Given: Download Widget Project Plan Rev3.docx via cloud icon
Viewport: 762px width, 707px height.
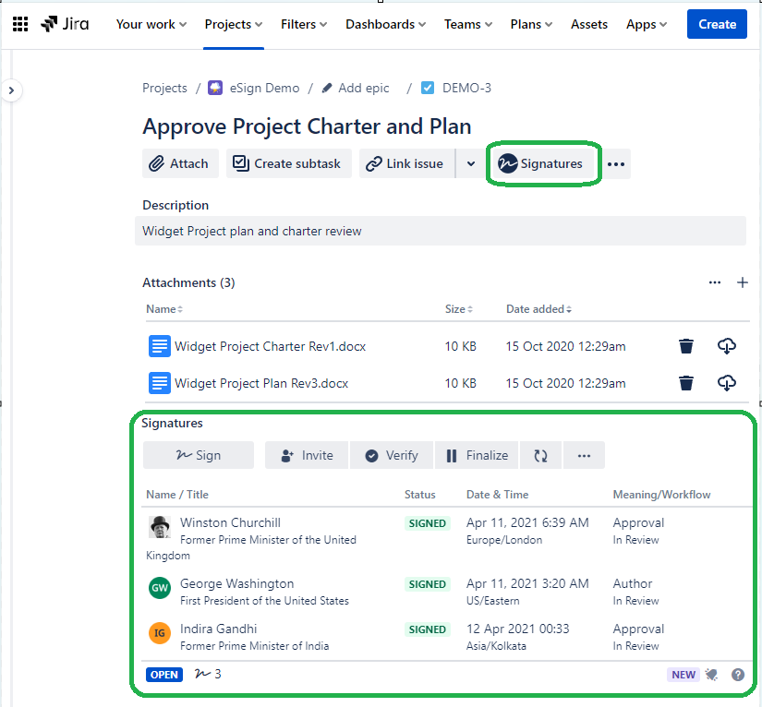Looking at the screenshot, I should pos(727,383).
